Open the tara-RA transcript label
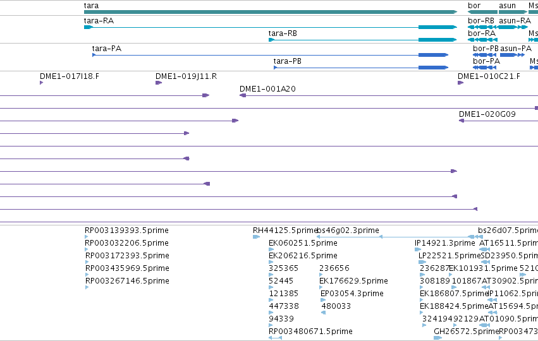This screenshot has height=341, width=538. coord(99,21)
